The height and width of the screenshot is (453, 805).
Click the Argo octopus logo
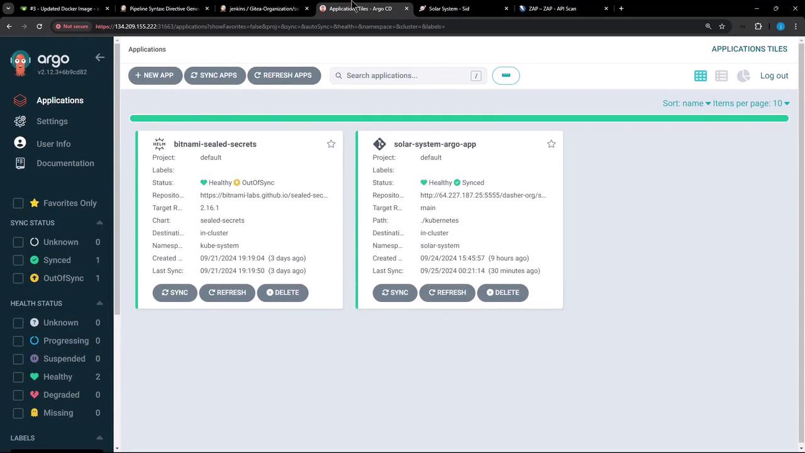pyautogui.click(x=20, y=63)
